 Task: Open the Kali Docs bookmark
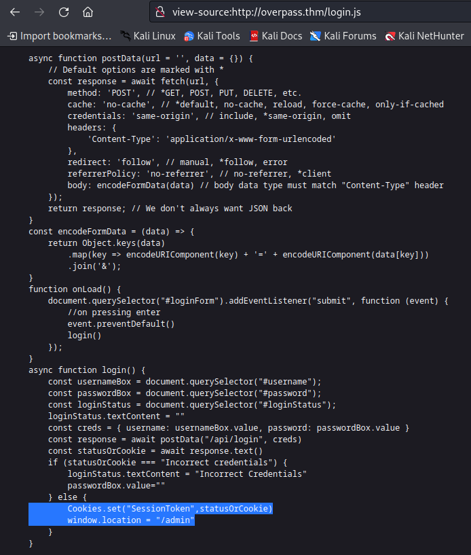coord(276,36)
